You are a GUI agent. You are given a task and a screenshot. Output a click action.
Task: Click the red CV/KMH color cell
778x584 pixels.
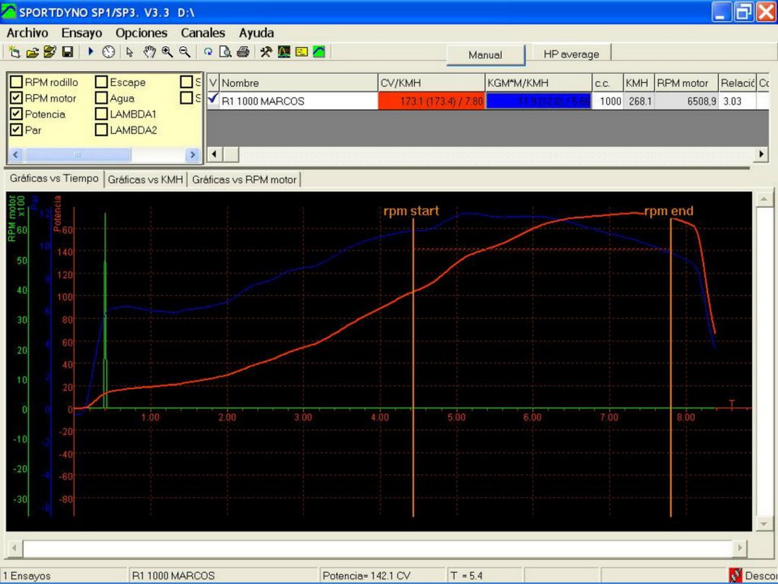(431, 101)
